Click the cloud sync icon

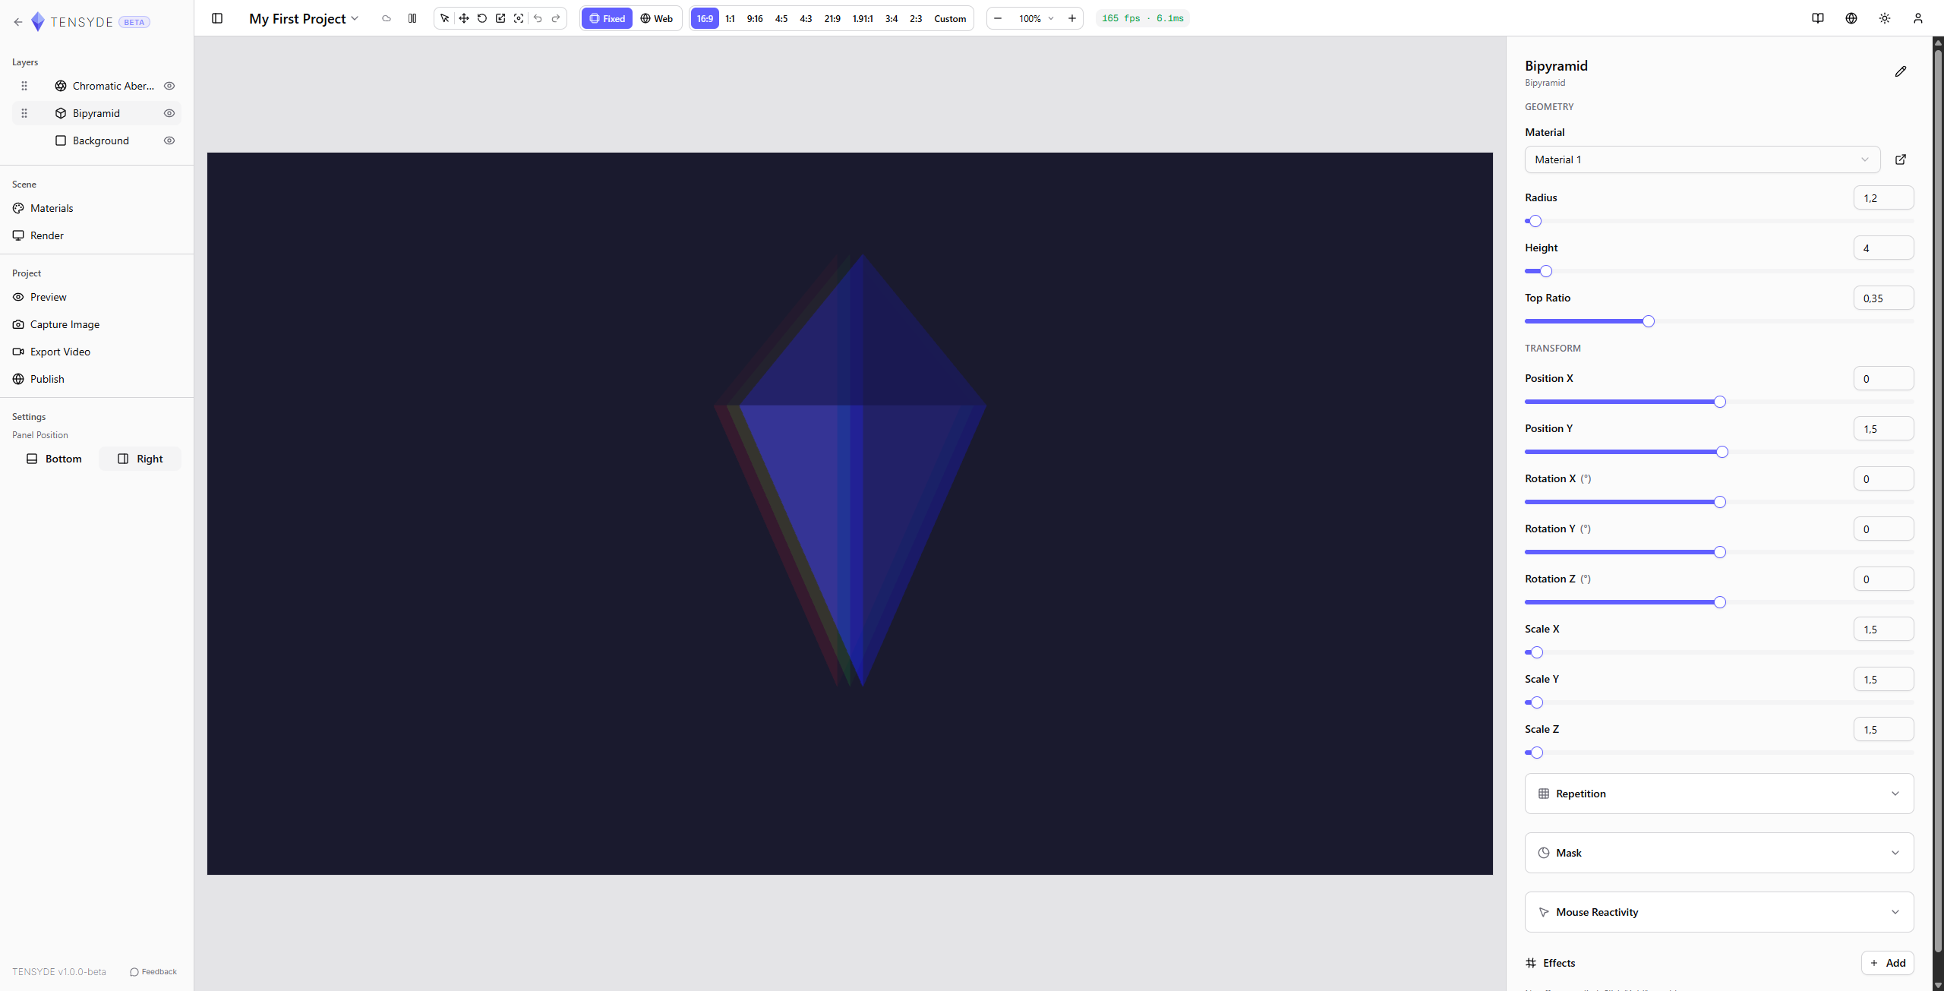(387, 18)
